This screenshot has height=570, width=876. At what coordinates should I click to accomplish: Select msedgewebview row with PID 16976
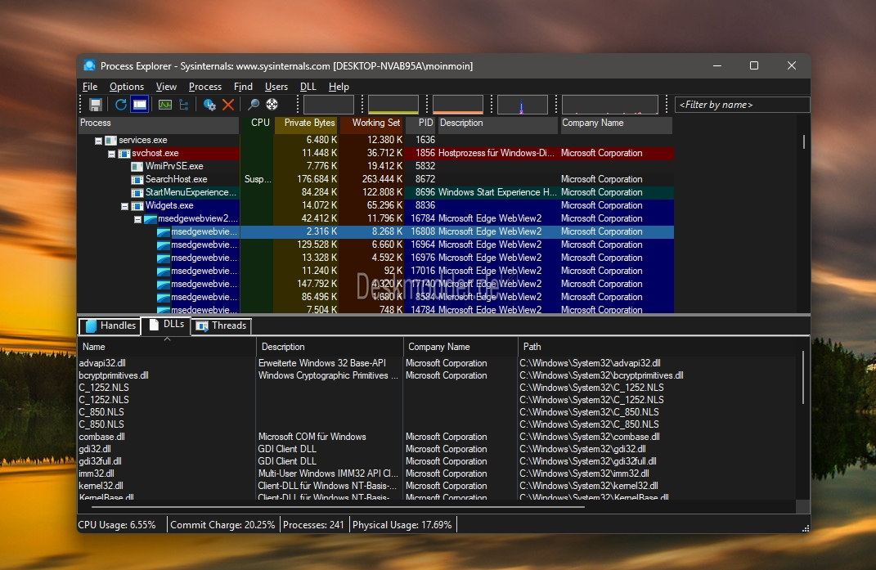tap(376, 258)
